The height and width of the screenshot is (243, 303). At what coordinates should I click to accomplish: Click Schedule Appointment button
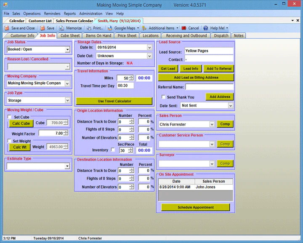pos(196,208)
